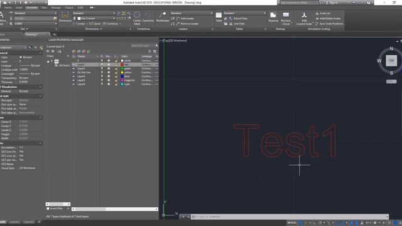Lock Layer6 using padlock icon

coord(116,84)
